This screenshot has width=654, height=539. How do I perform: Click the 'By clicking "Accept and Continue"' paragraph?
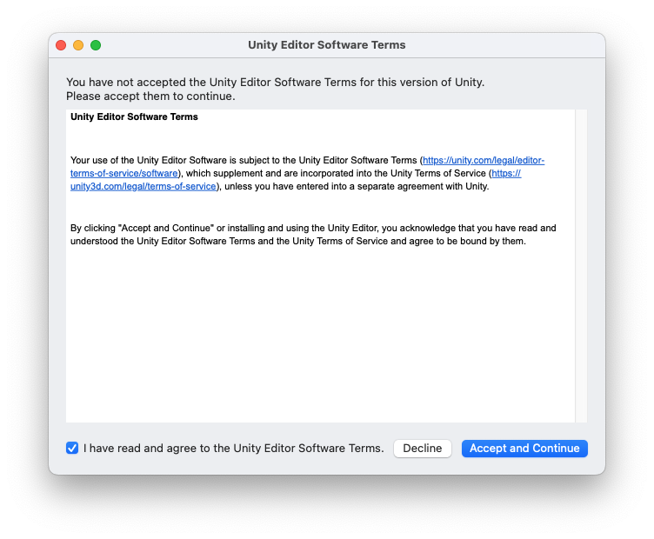click(x=313, y=235)
